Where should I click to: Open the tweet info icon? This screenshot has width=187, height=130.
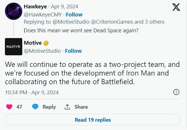click(x=176, y=92)
